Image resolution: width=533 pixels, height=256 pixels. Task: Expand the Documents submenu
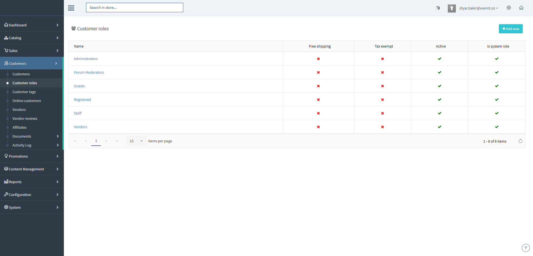[x=32, y=136]
